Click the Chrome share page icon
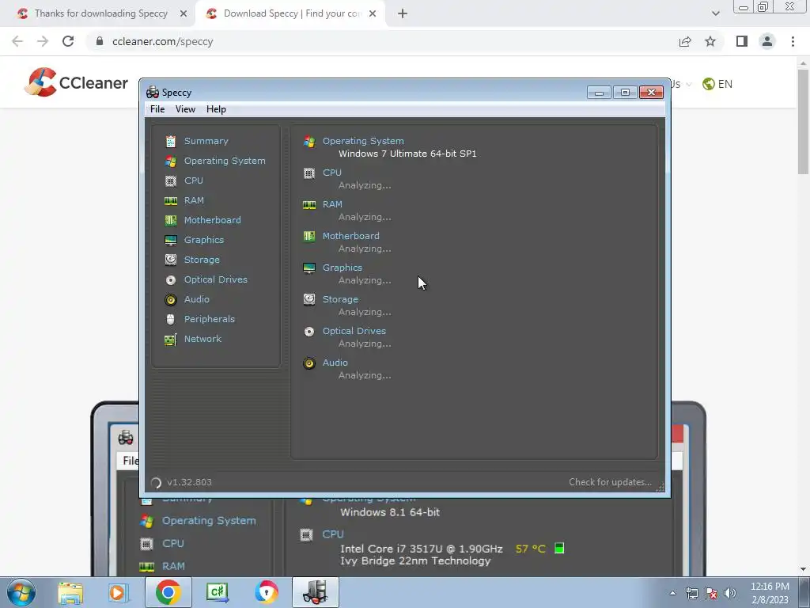The height and width of the screenshot is (608, 810). click(685, 41)
